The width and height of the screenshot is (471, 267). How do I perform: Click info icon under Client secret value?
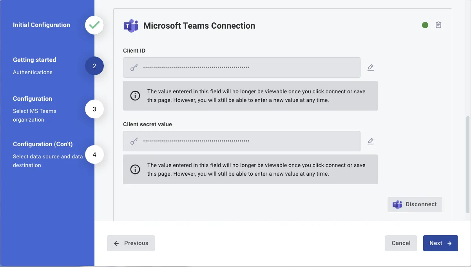pos(135,169)
